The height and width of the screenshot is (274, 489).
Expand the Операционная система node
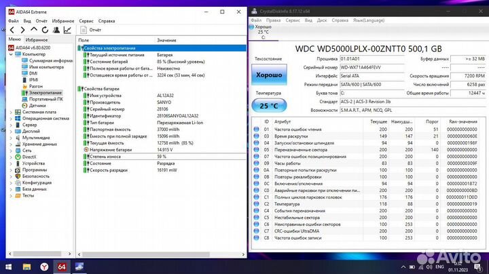pyautogui.click(x=11, y=118)
